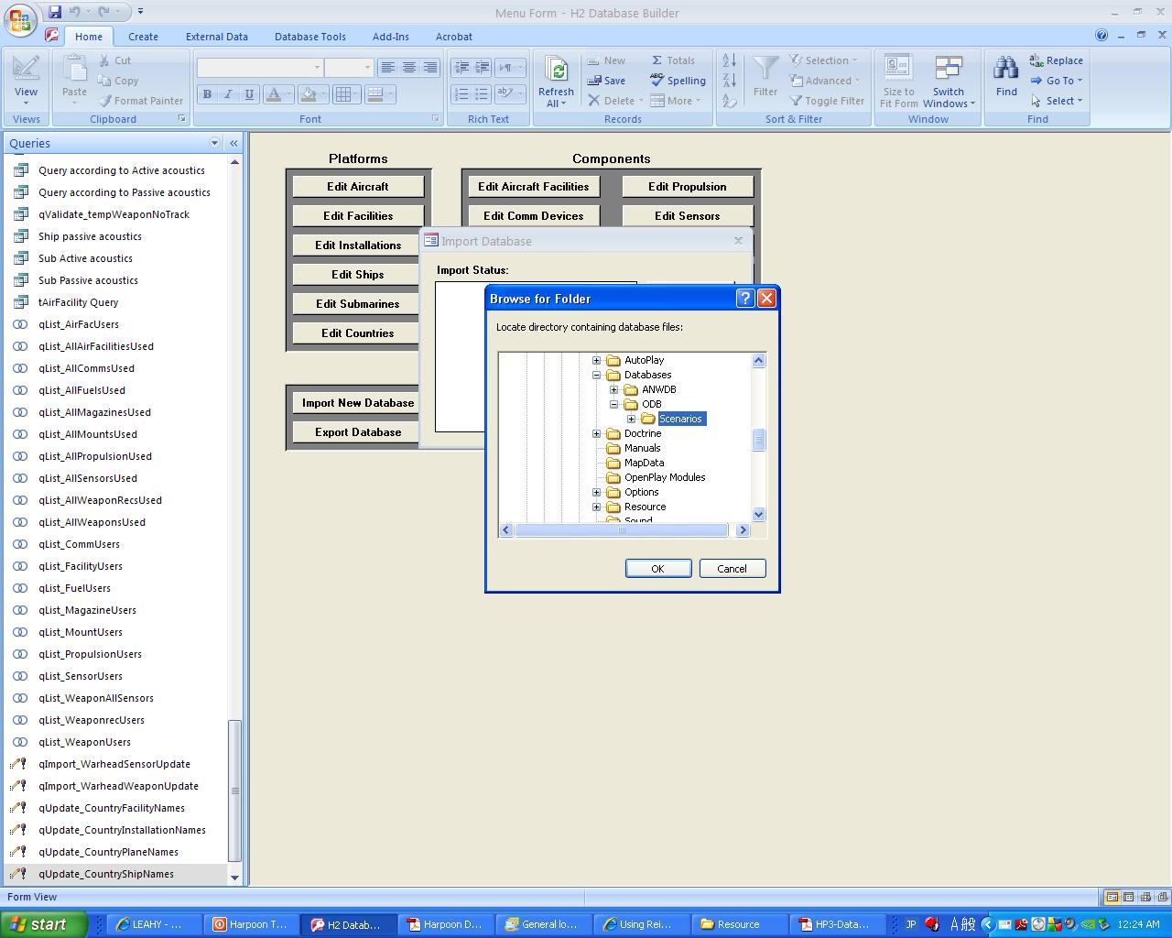Switch to the Database Tools tab
Screen dimensions: 1172x938
(x=309, y=37)
